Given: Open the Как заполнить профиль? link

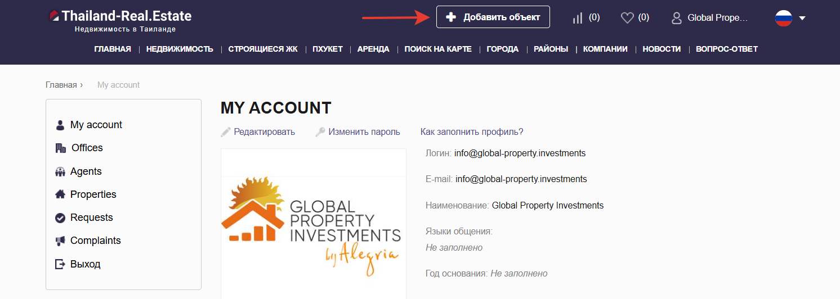Looking at the screenshot, I should click(472, 132).
